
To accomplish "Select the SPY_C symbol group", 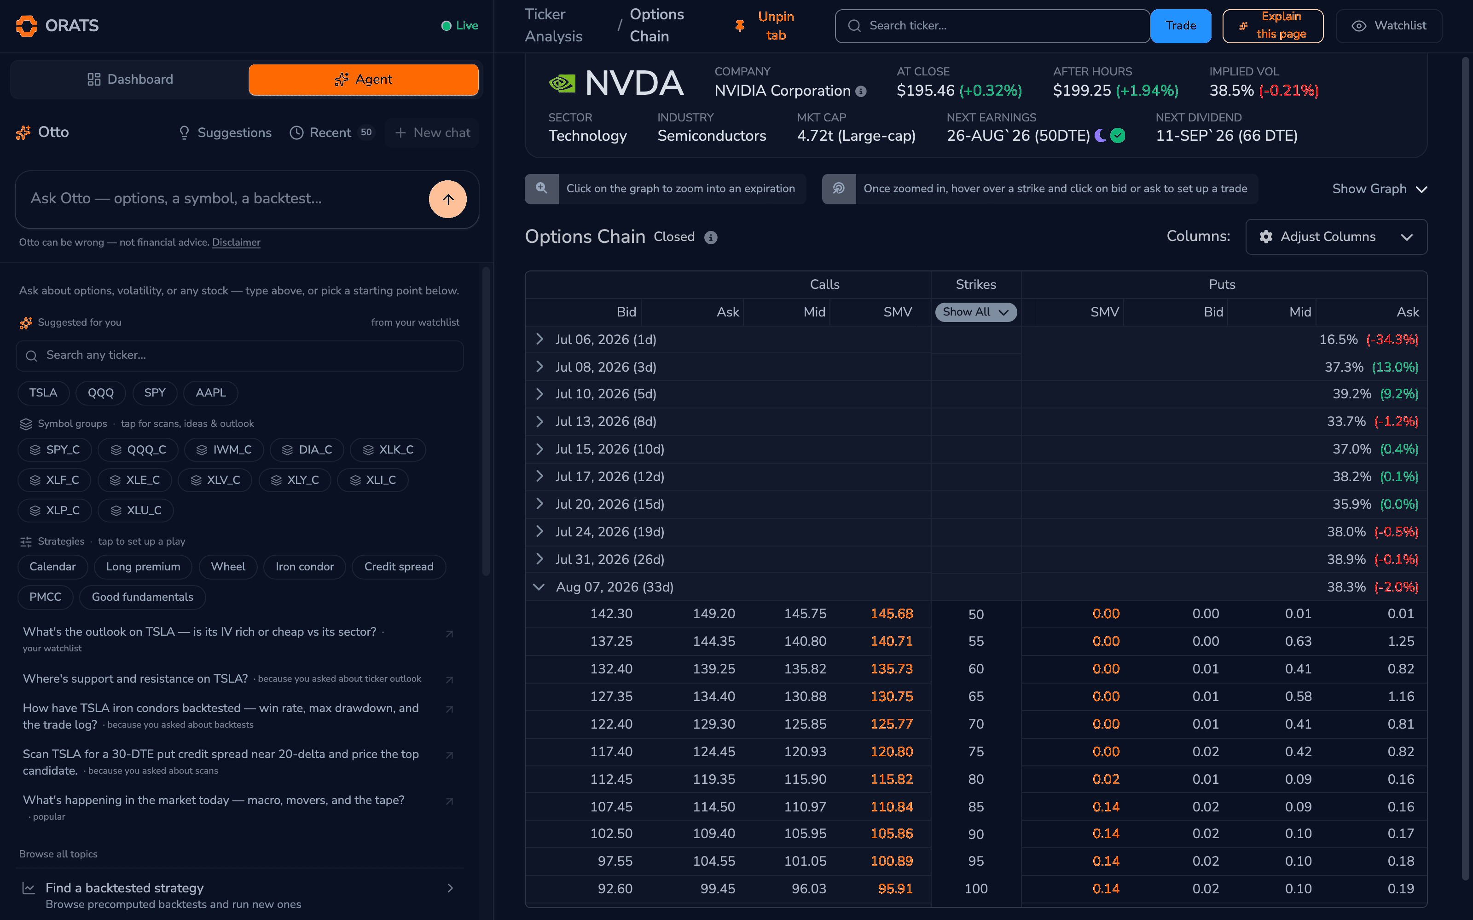I will pyautogui.click(x=55, y=450).
